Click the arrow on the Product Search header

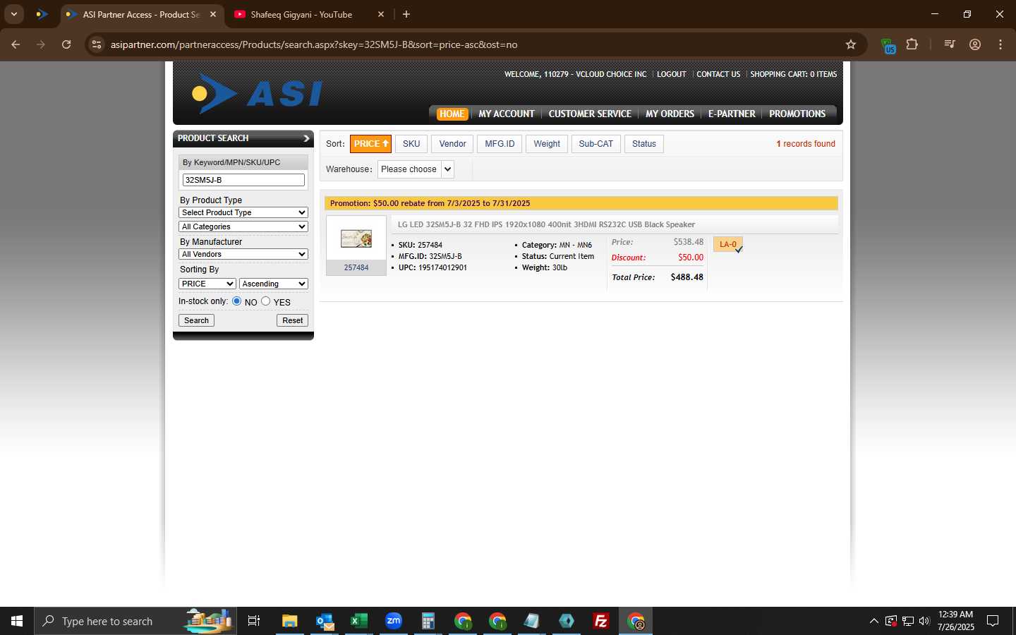click(x=306, y=138)
